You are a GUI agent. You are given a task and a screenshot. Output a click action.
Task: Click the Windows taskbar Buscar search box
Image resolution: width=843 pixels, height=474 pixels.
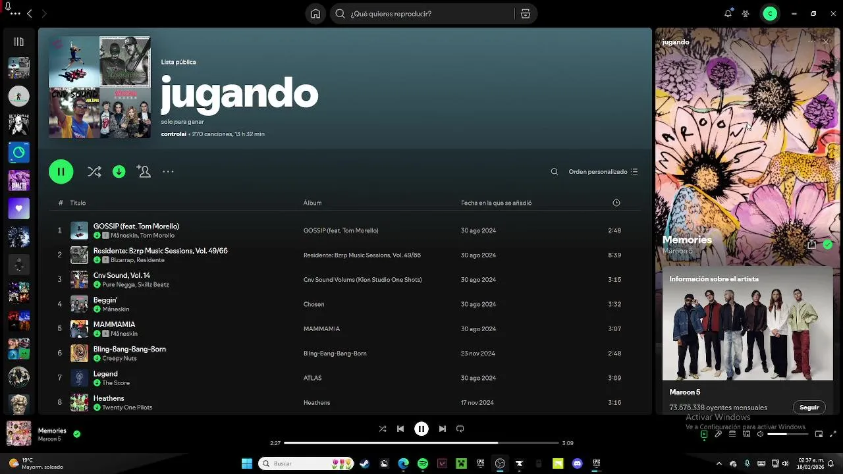pyautogui.click(x=306, y=463)
